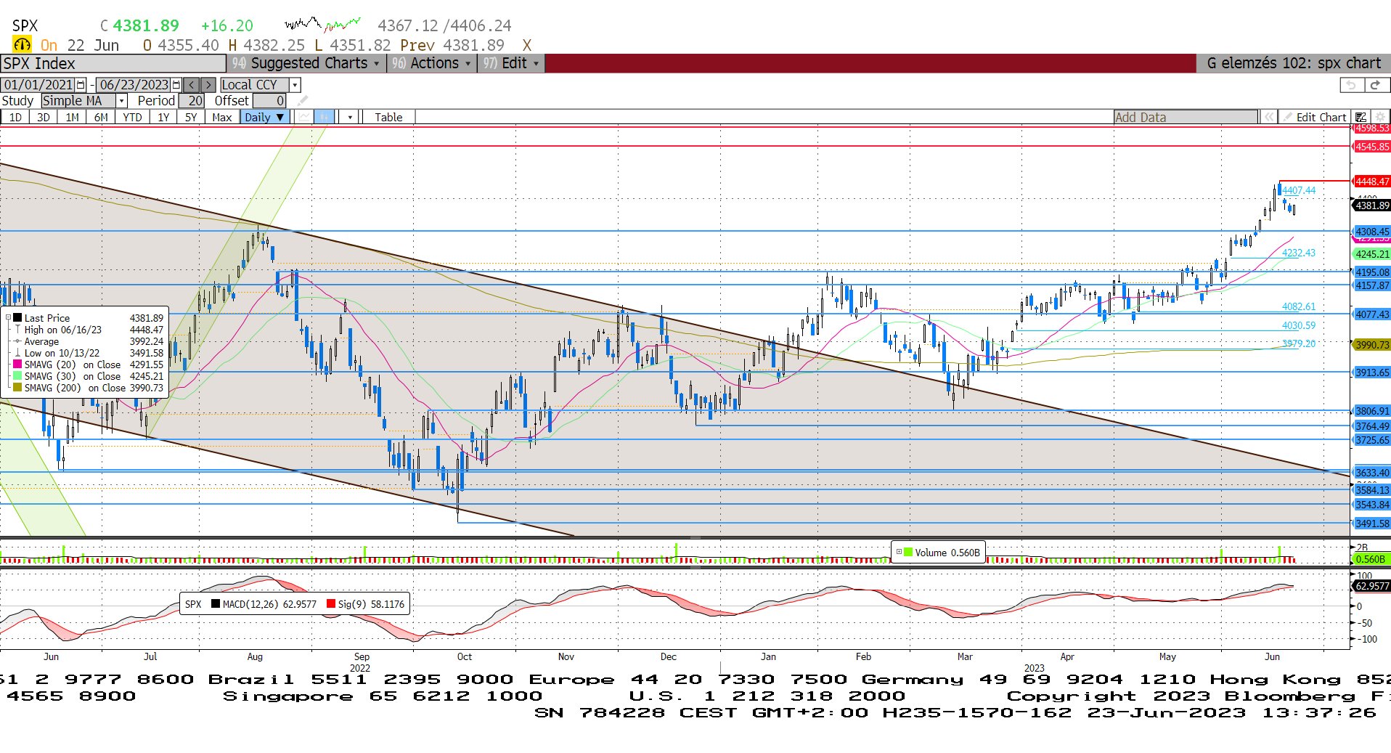This screenshot has height=753, width=1391.
Task: Shift date range forward with right arrow
Action: click(208, 85)
